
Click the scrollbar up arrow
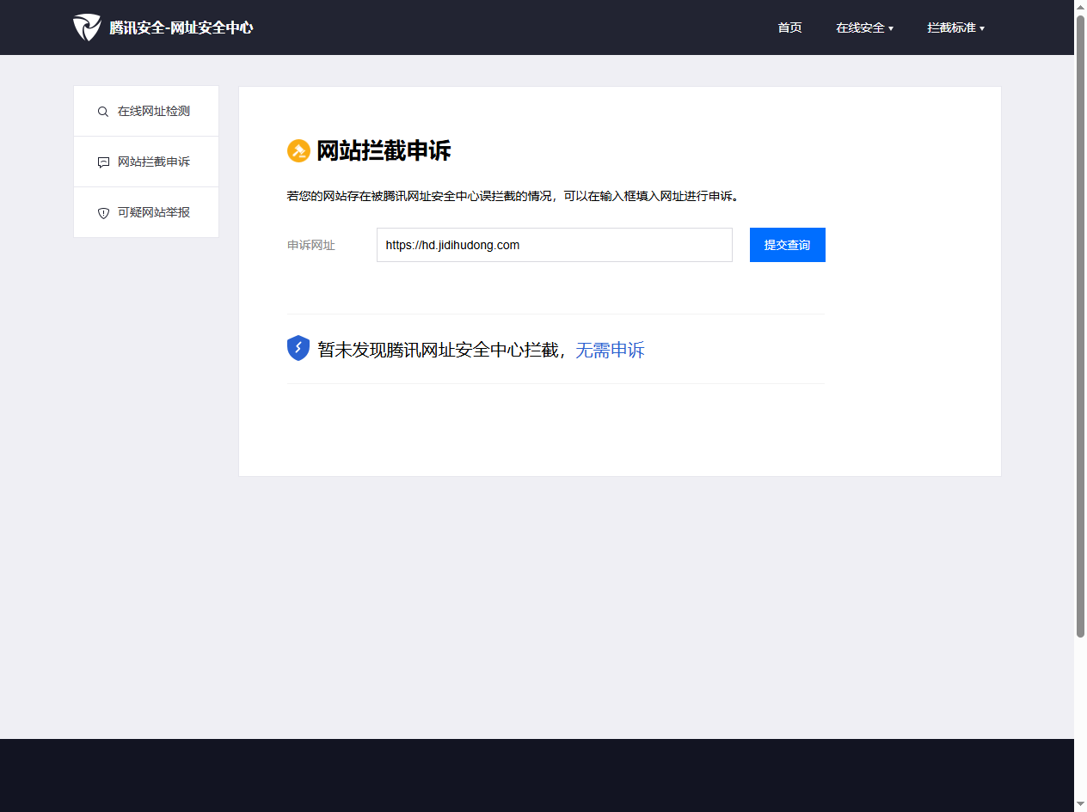(1080, 6)
